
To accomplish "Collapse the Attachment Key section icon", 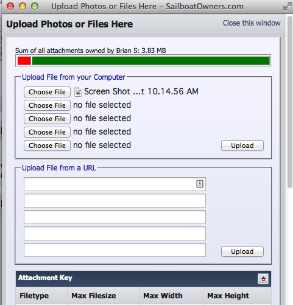I will 263,279.
